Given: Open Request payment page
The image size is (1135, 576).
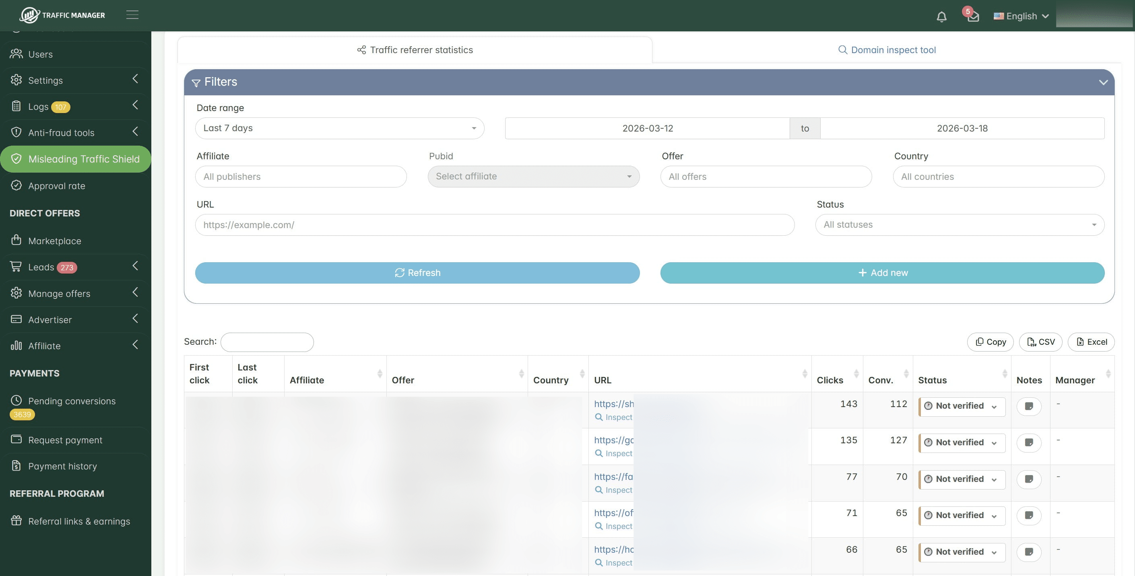Looking at the screenshot, I should click(x=75, y=440).
